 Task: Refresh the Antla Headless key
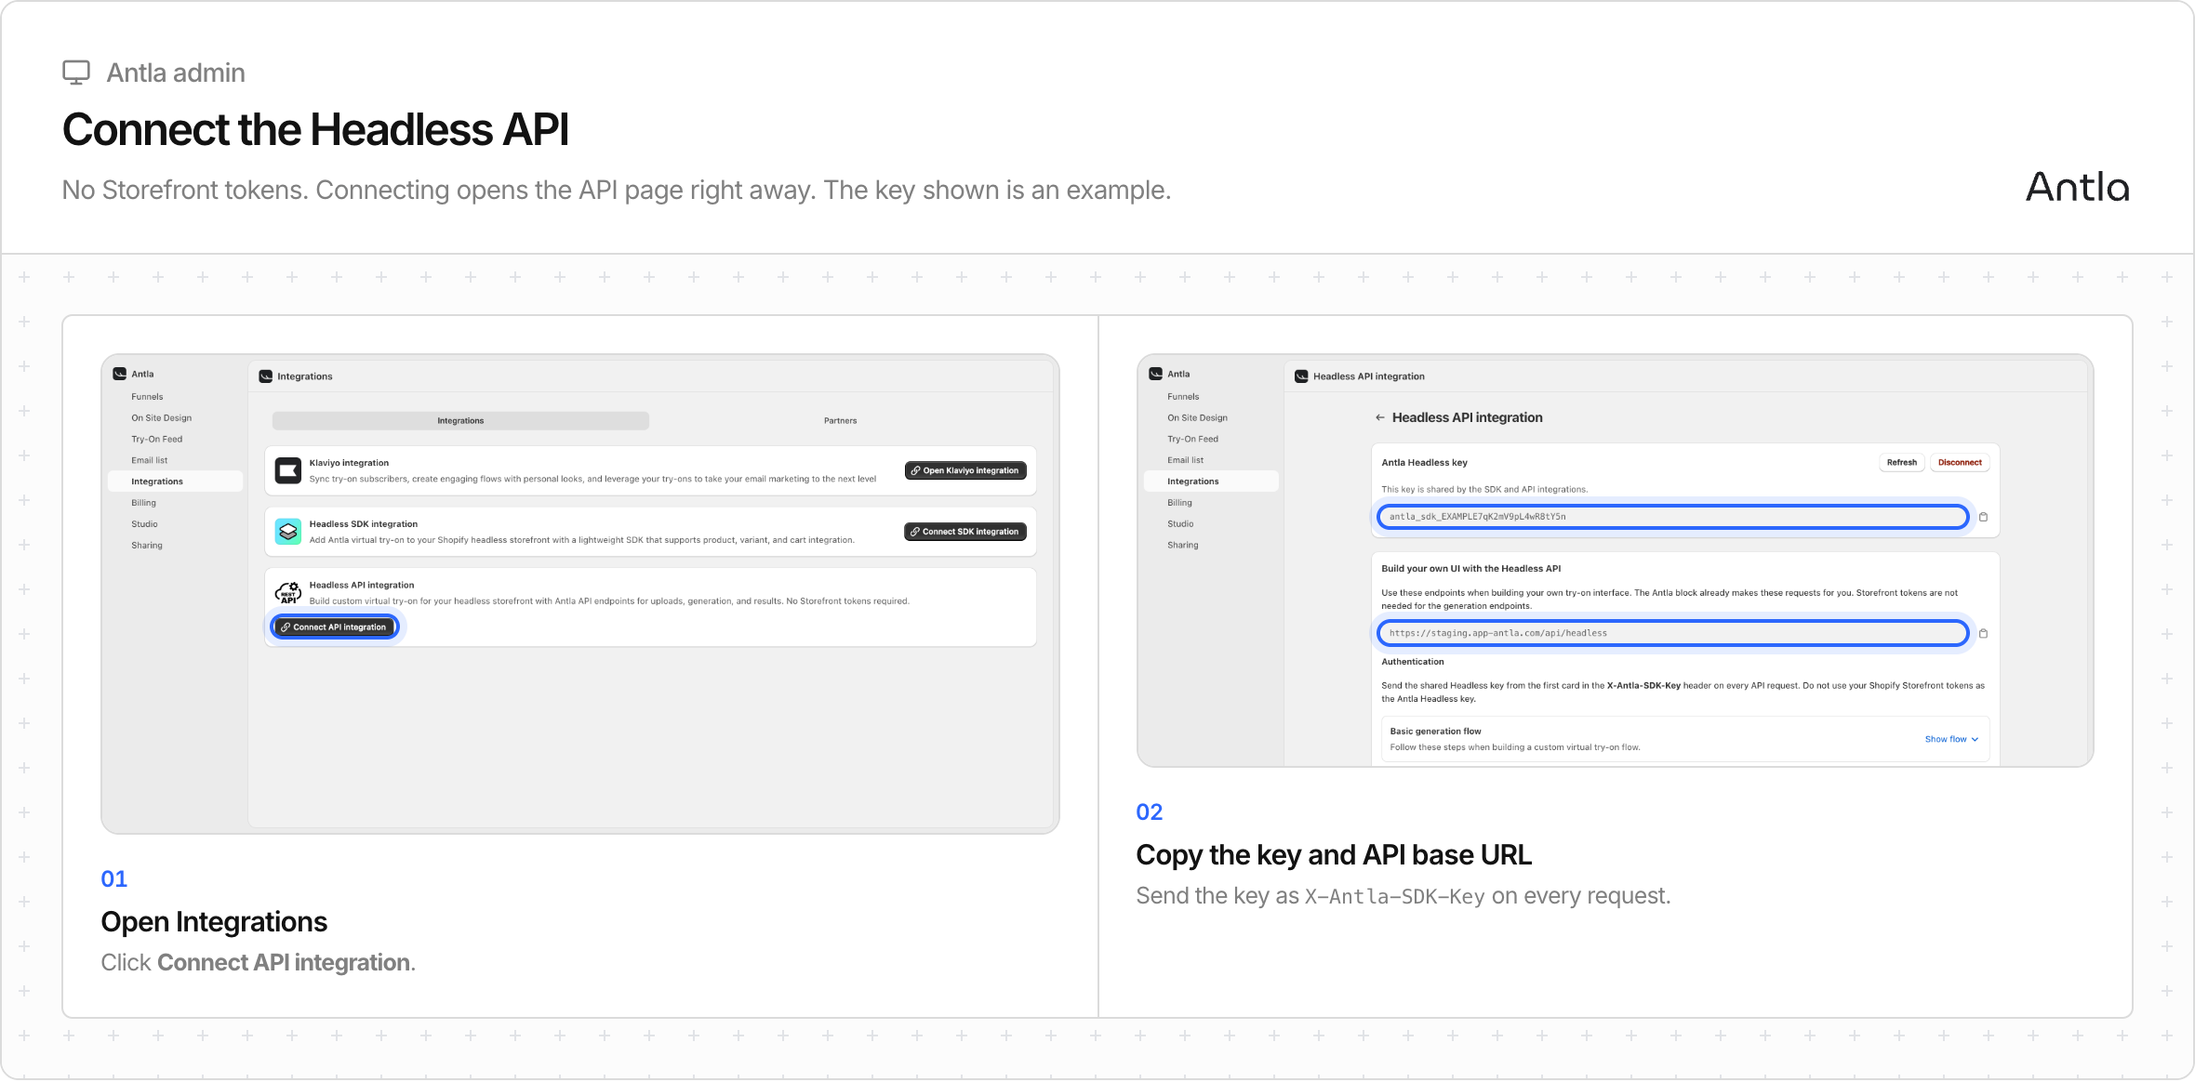click(1901, 463)
